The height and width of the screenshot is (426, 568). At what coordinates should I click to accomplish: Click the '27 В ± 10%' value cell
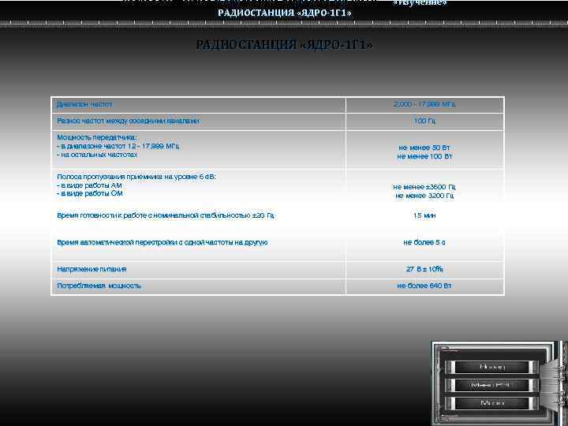[424, 269]
